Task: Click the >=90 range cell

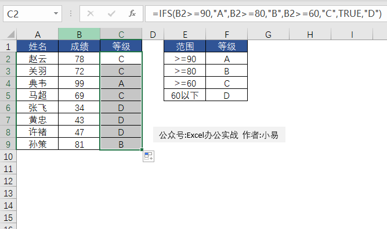Action: pos(185,59)
